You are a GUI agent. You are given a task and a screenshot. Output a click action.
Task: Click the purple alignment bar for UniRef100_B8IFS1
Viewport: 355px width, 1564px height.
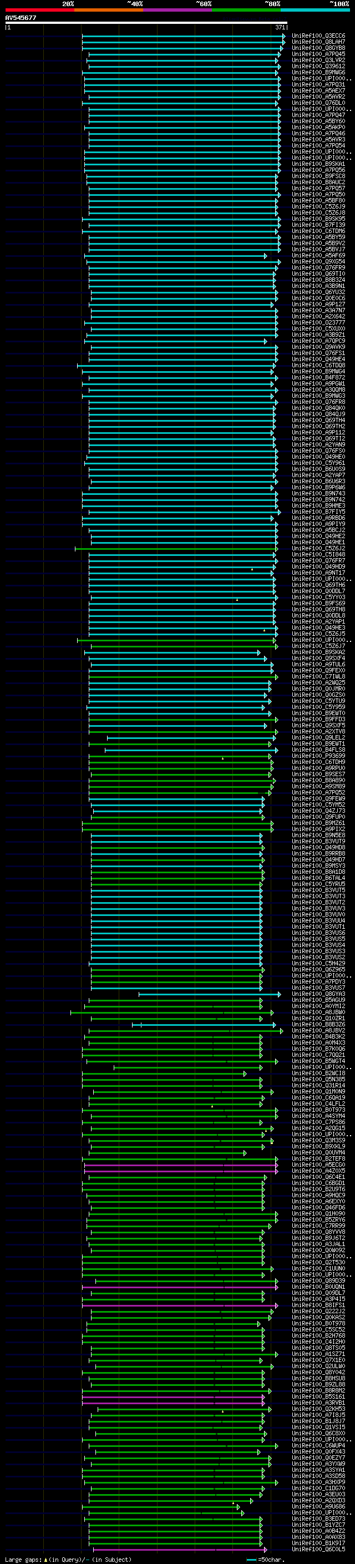coord(180,1305)
